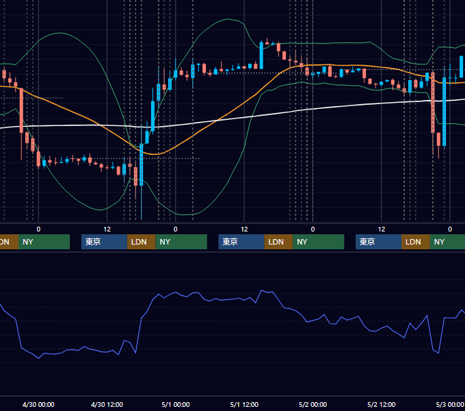
Task: Click the 5/3 00:00 date label
Action: 450,404
